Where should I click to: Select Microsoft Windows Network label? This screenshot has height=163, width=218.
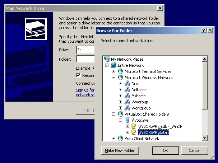tap(149, 78)
